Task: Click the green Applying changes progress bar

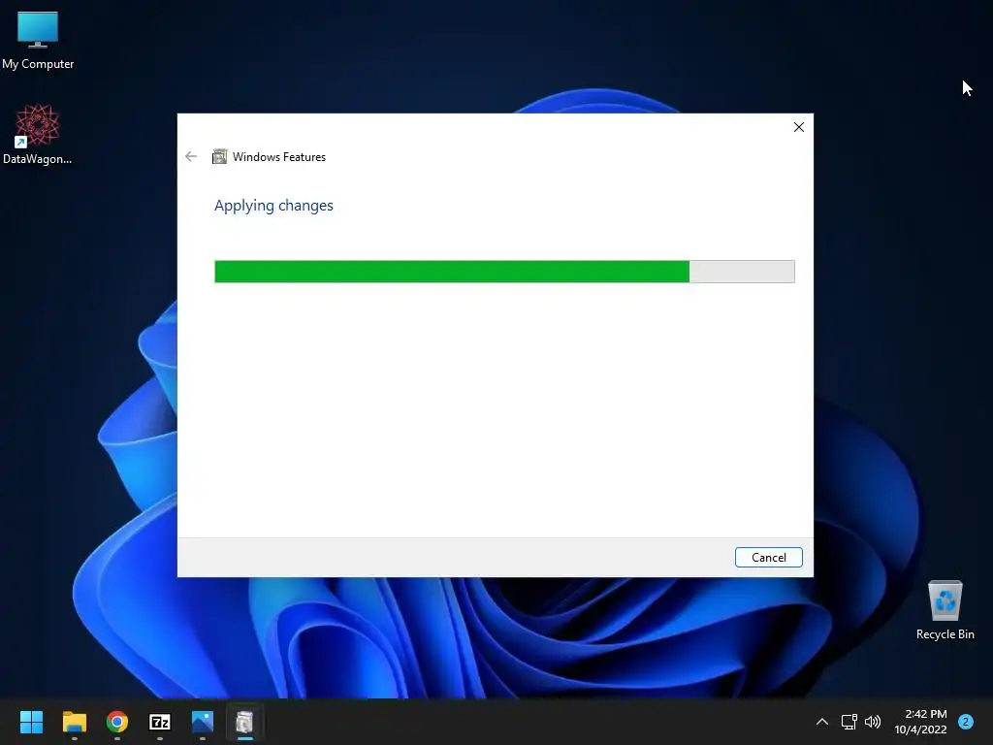Action: click(504, 272)
